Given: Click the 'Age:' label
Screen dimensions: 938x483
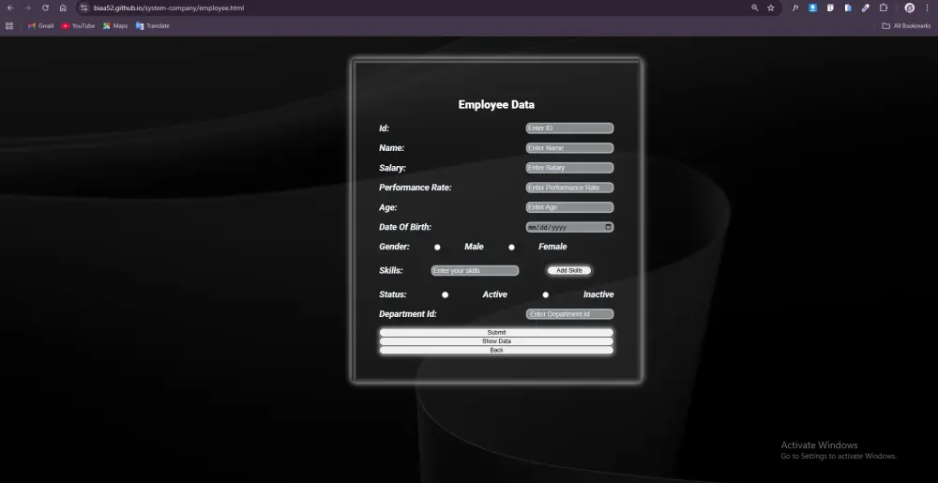Looking at the screenshot, I should 388,207.
